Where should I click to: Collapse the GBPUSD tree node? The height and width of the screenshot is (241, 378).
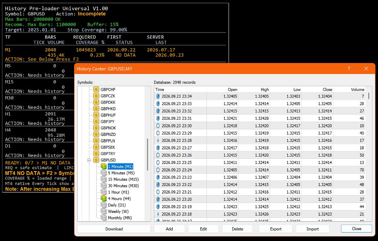point(89,160)
